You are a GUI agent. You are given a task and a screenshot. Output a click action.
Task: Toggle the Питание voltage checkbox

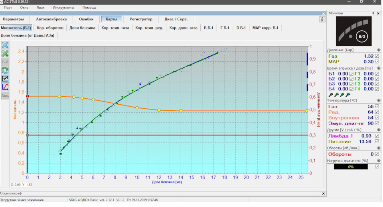click(x=377, y=141)
